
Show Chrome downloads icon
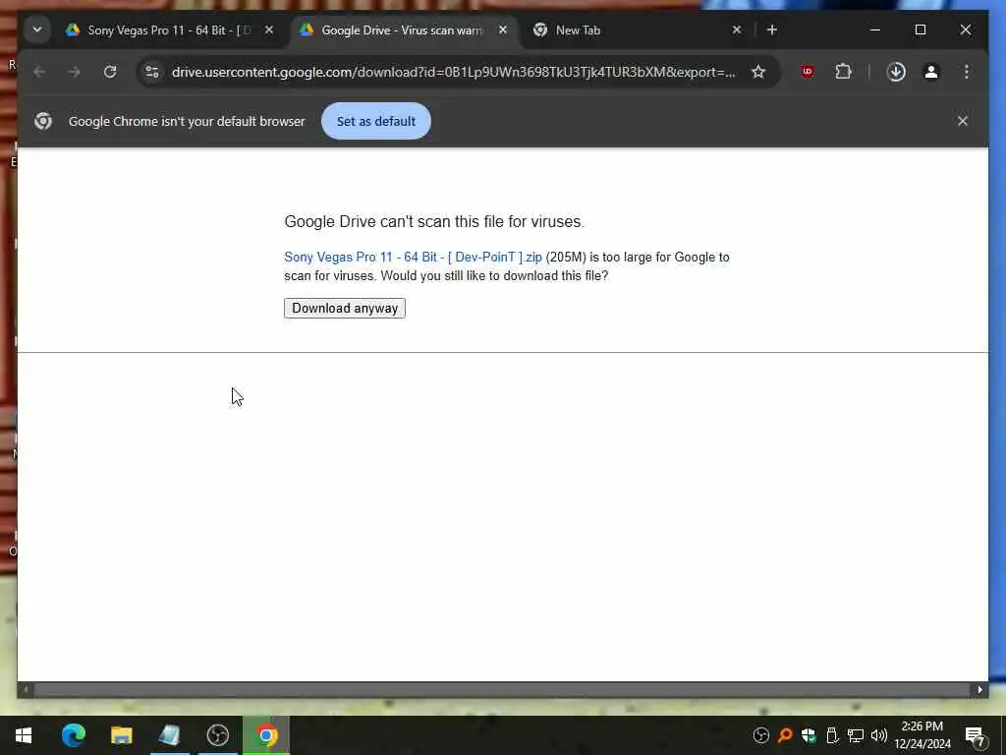[x=896, y=72]
